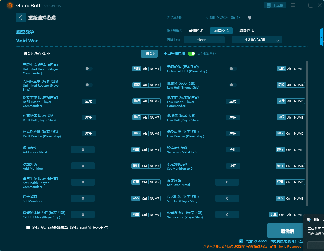Uncheck the GameBuff disclaimer agreement checkbox

(241, 241)
